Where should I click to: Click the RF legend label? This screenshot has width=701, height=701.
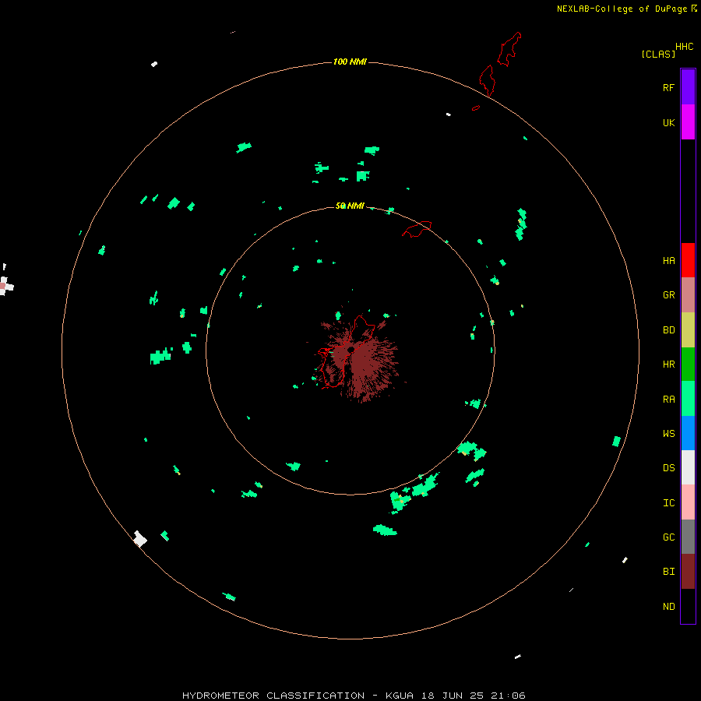pyautogui.click(x=668, y=87)
